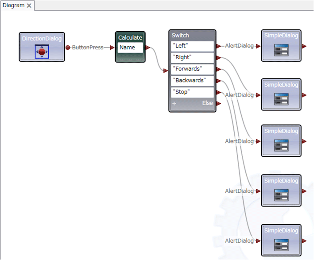Close the Diagram tab
The image size is (314, 260).
29,6
